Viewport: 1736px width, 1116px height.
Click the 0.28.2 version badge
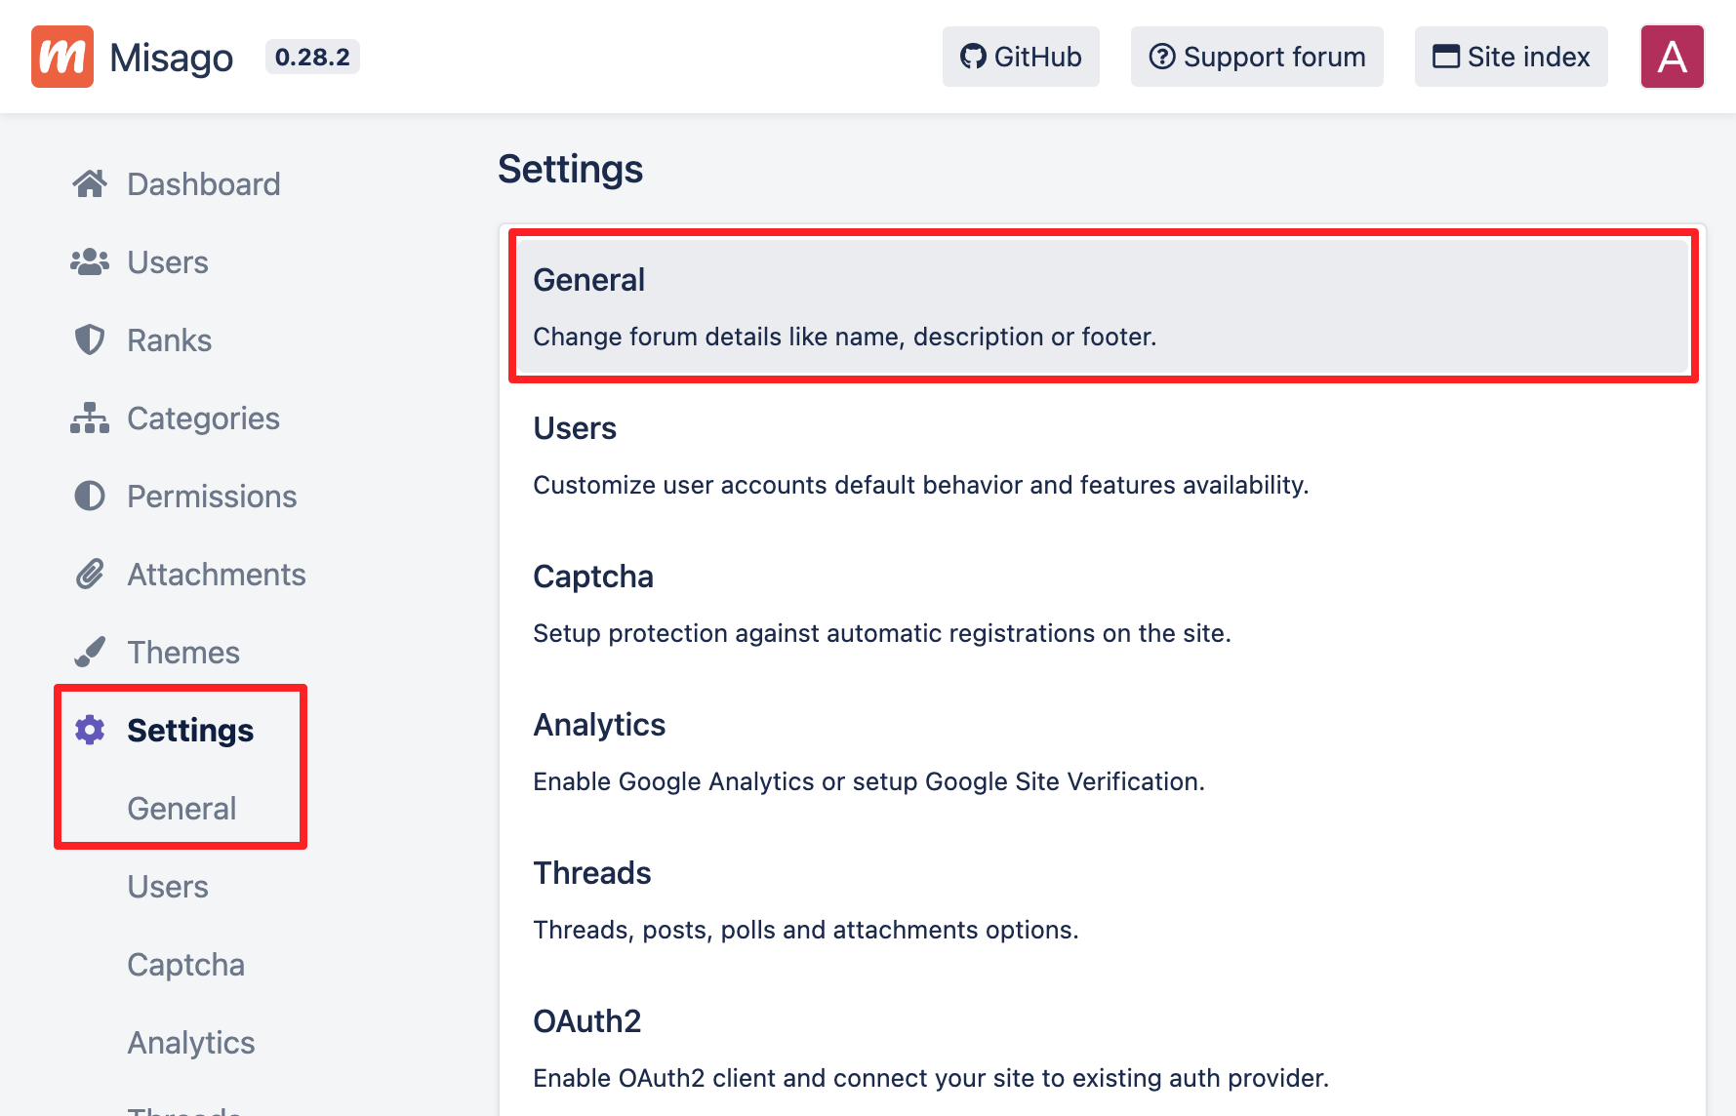coord(312,57)
